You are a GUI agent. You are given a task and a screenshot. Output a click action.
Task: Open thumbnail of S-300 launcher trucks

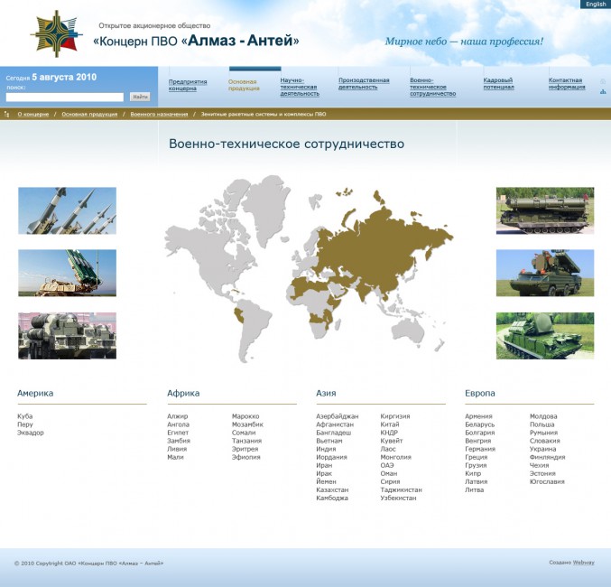(67, 335)
